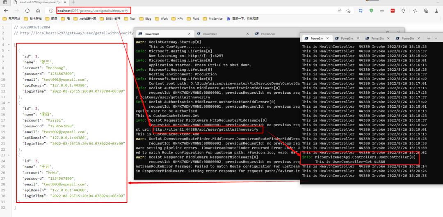Open the 技术存档 bookmarks folder

click(33, 18)
